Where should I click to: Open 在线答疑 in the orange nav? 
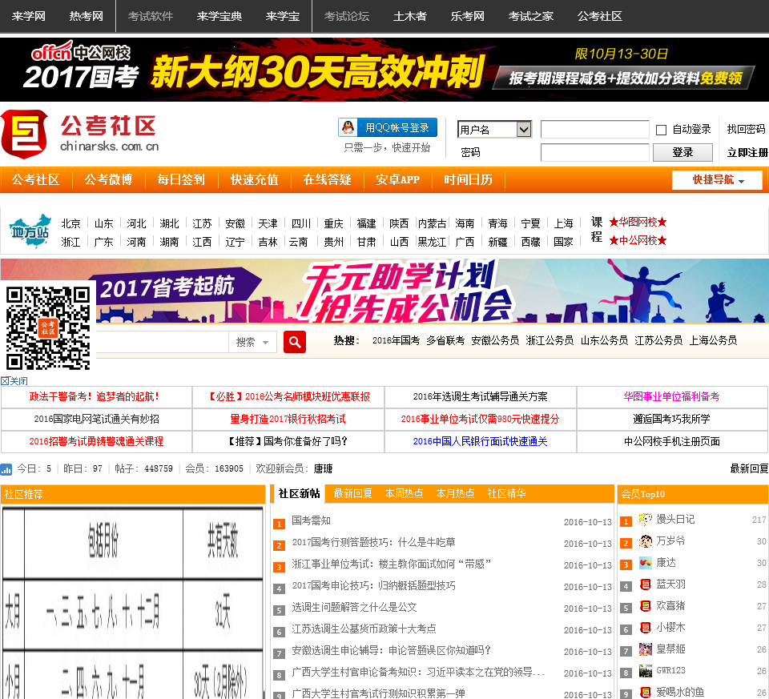[x=327, y=180]
